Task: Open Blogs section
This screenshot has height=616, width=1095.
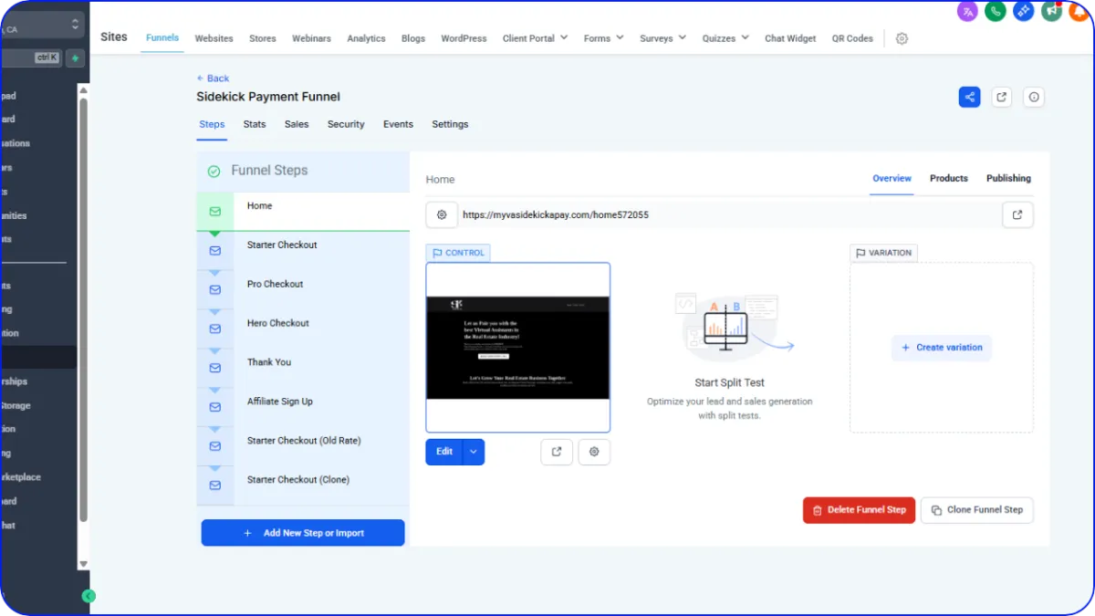Action: pyautogui.click(x=413, y=38)
